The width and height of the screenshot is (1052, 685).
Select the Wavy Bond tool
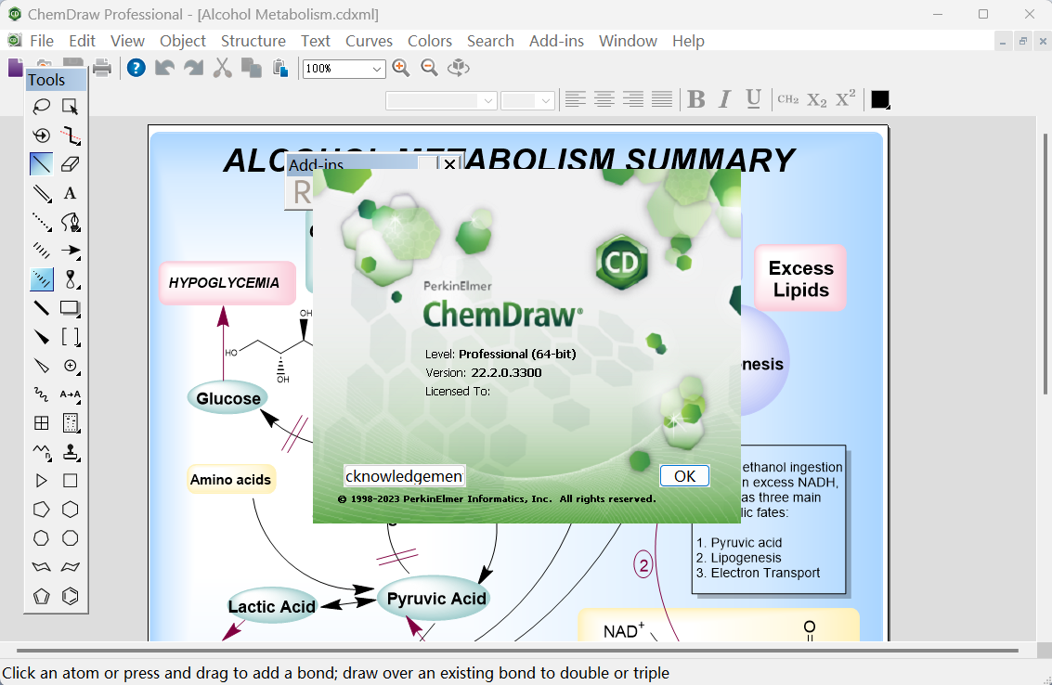[42, 394]
